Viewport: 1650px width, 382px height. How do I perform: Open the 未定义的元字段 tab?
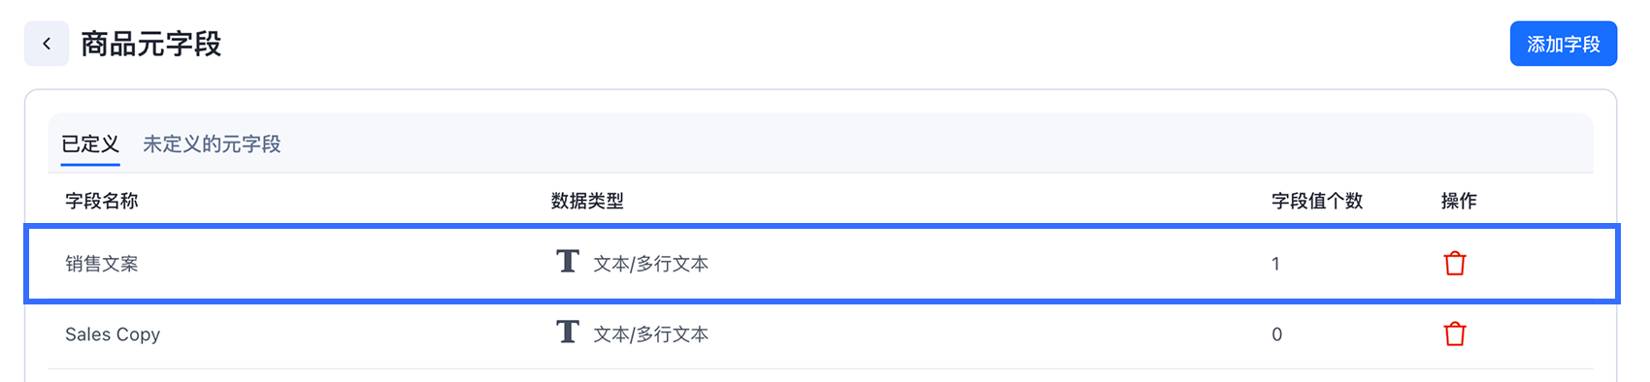212,144
